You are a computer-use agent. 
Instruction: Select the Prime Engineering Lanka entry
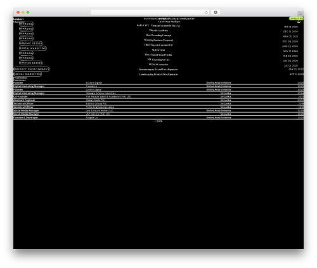click(100, 107)
